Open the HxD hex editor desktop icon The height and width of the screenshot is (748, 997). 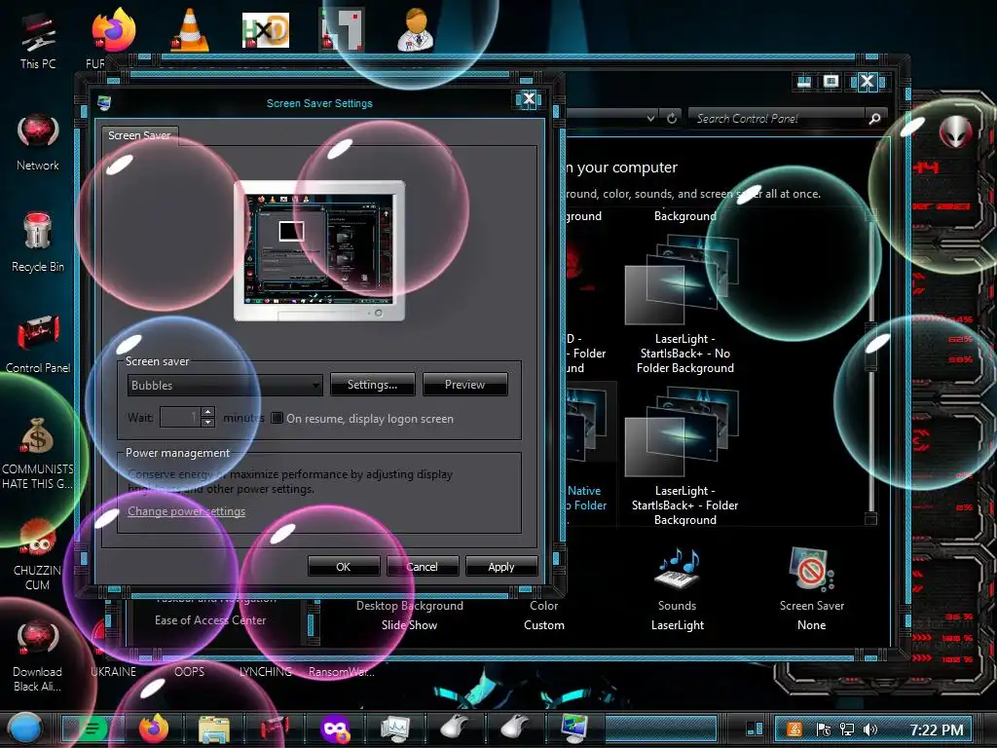[266, 30]
